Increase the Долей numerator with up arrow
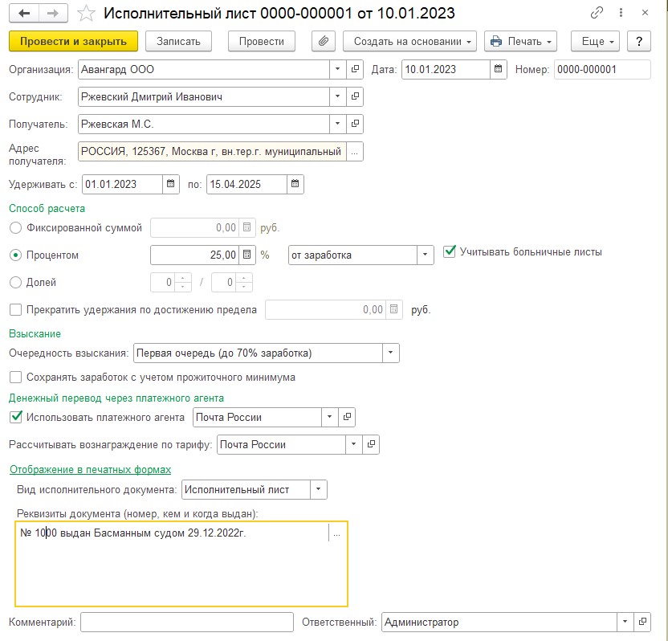 tap(183, 278)
